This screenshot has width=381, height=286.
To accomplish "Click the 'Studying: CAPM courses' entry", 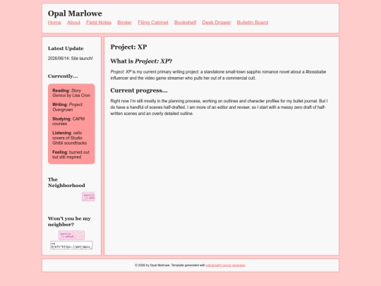I will coord(68,121).
